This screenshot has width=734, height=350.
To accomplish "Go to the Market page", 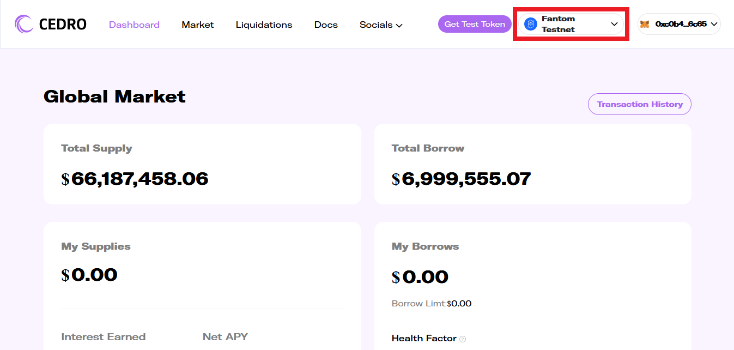I will tap(198, 25).
